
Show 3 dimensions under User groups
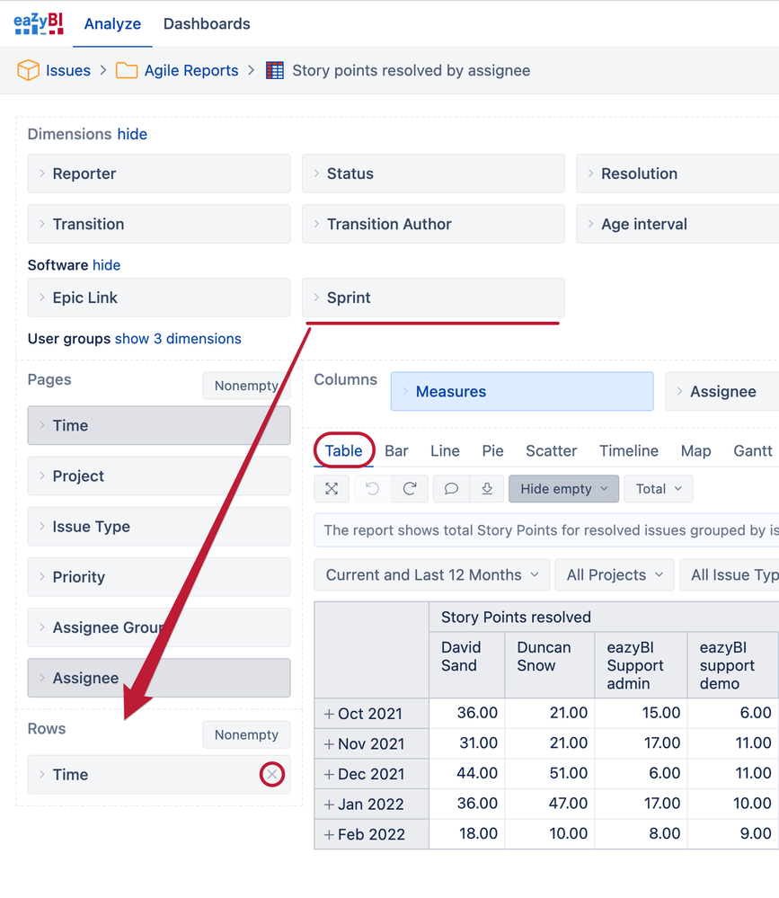(x=178, y=339)
